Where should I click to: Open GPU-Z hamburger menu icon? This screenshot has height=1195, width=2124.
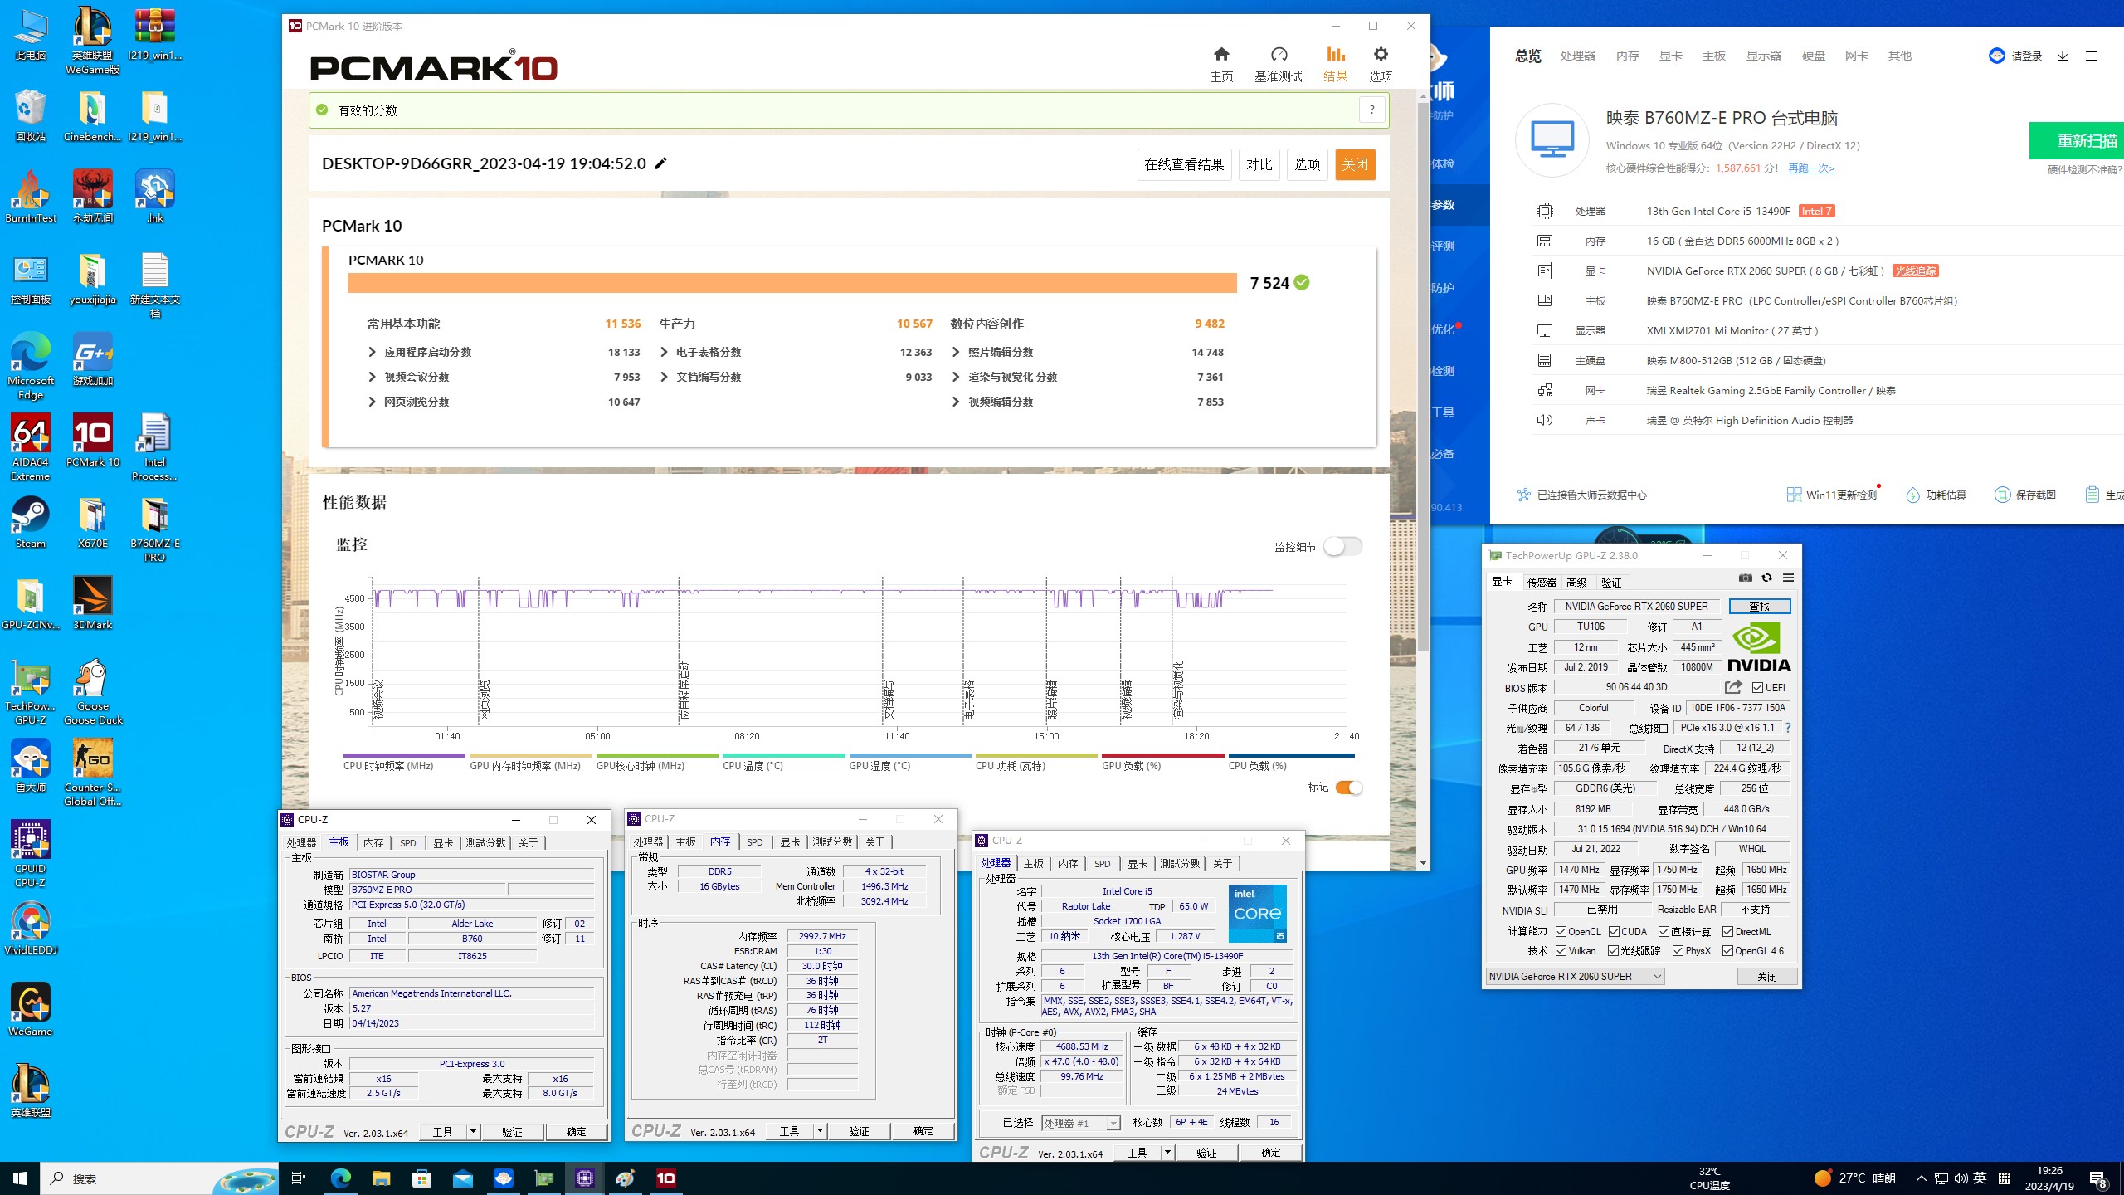pos(1788,578)
